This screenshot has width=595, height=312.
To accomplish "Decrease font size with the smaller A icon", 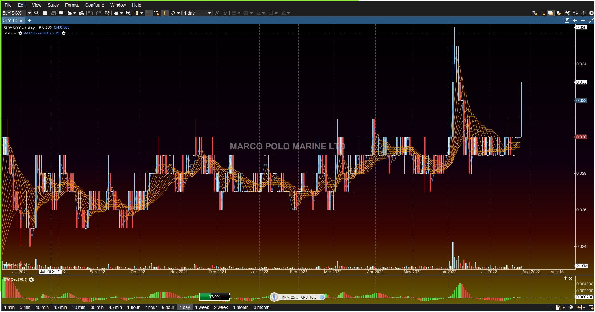I will click(225, 13).
